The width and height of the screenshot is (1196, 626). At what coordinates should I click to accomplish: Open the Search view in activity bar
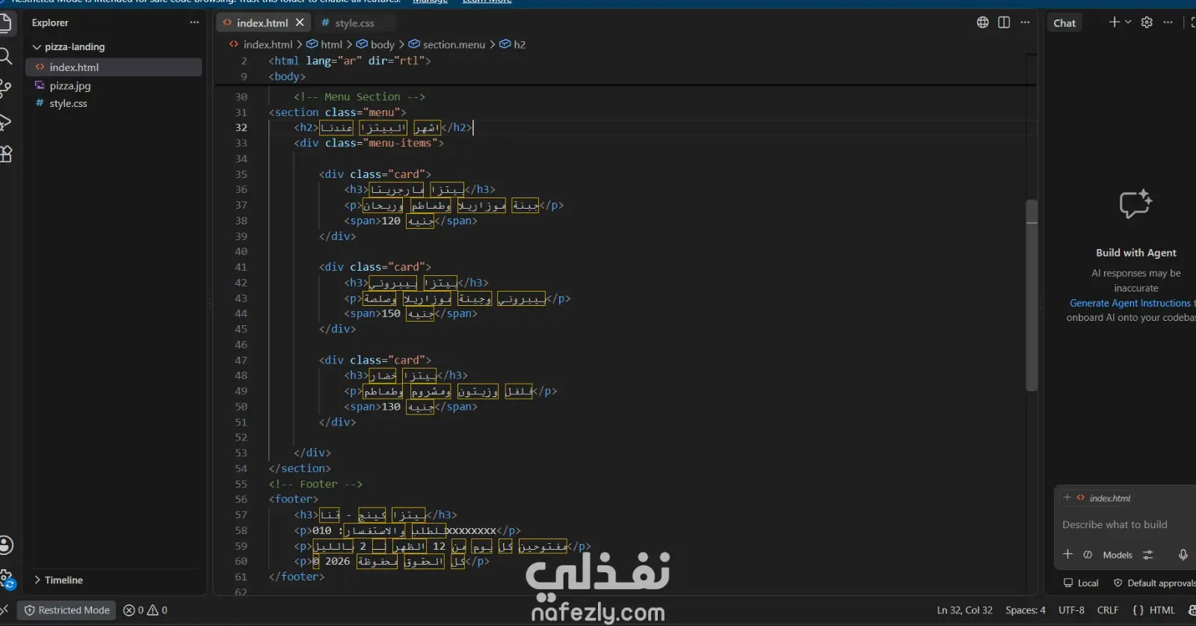point(5,56)
